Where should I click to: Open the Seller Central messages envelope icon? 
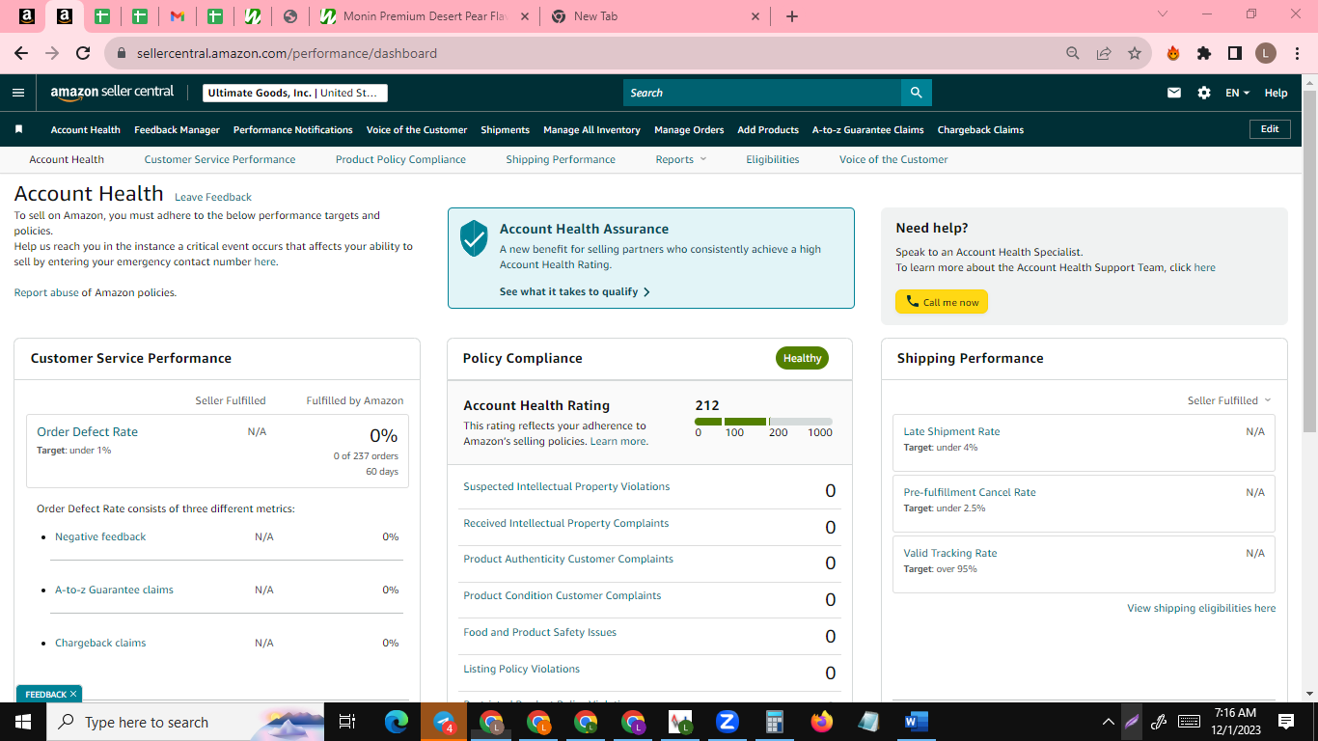pyautogui.click(x=1174, y=93)
